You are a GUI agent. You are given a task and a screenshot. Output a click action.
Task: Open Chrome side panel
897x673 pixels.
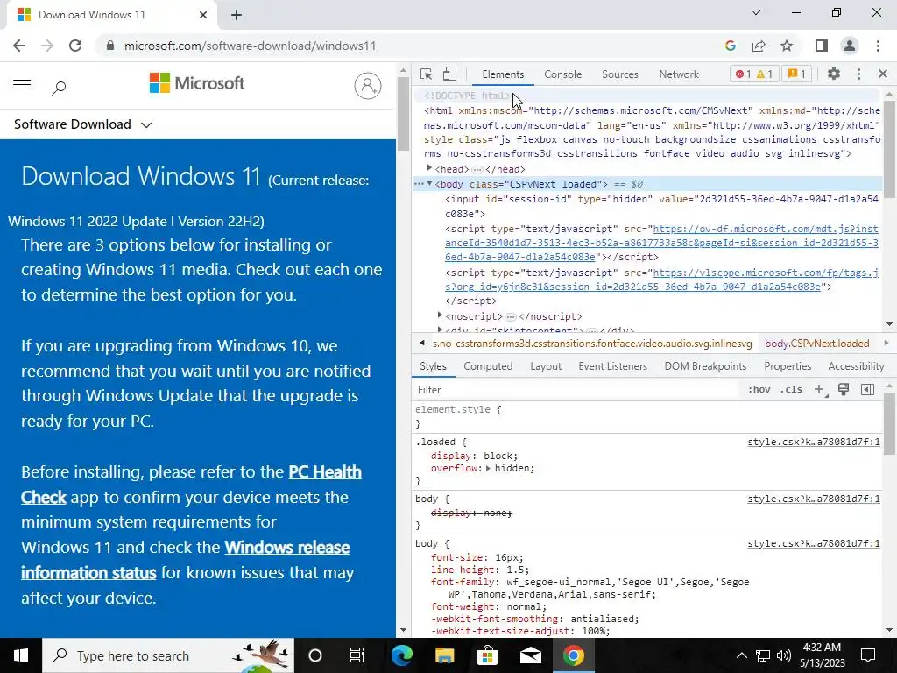click(x=822, y=46)
